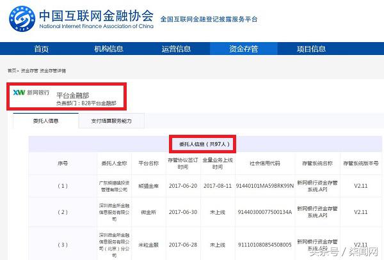
Task: Click 未上线 status in 微金所 row
Action: pyautogui.click(x=218, y=212)
